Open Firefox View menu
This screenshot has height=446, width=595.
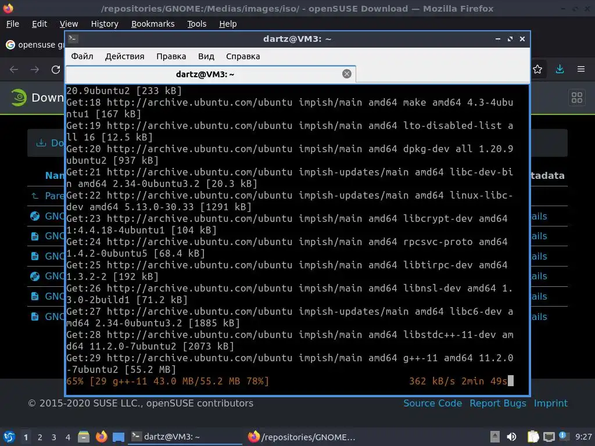tap(69, 24)
